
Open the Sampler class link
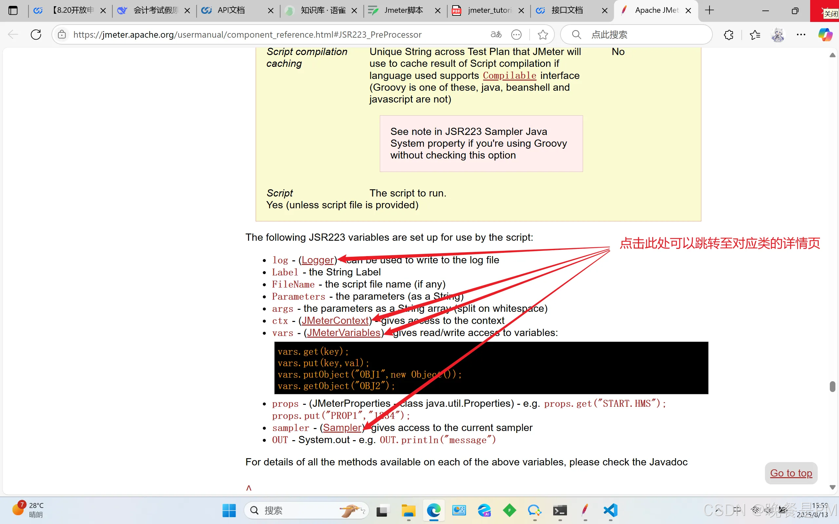pyautogui.click(x=342, y=428)
